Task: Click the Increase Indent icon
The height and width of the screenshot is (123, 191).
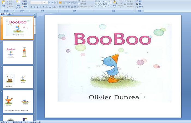Action: [72, 2]
